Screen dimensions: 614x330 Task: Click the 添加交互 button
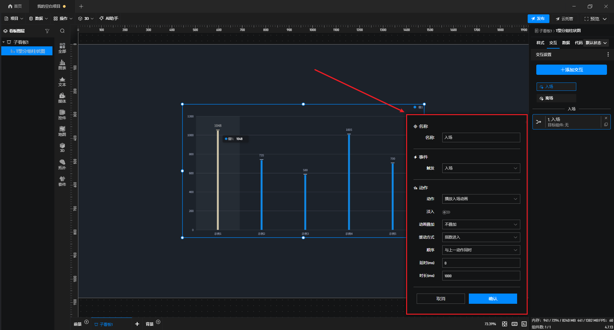pyautogui.click(x=571, y=70)
